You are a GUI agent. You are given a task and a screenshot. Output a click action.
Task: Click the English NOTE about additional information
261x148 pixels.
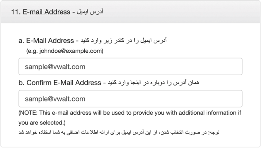click(130, 118)
